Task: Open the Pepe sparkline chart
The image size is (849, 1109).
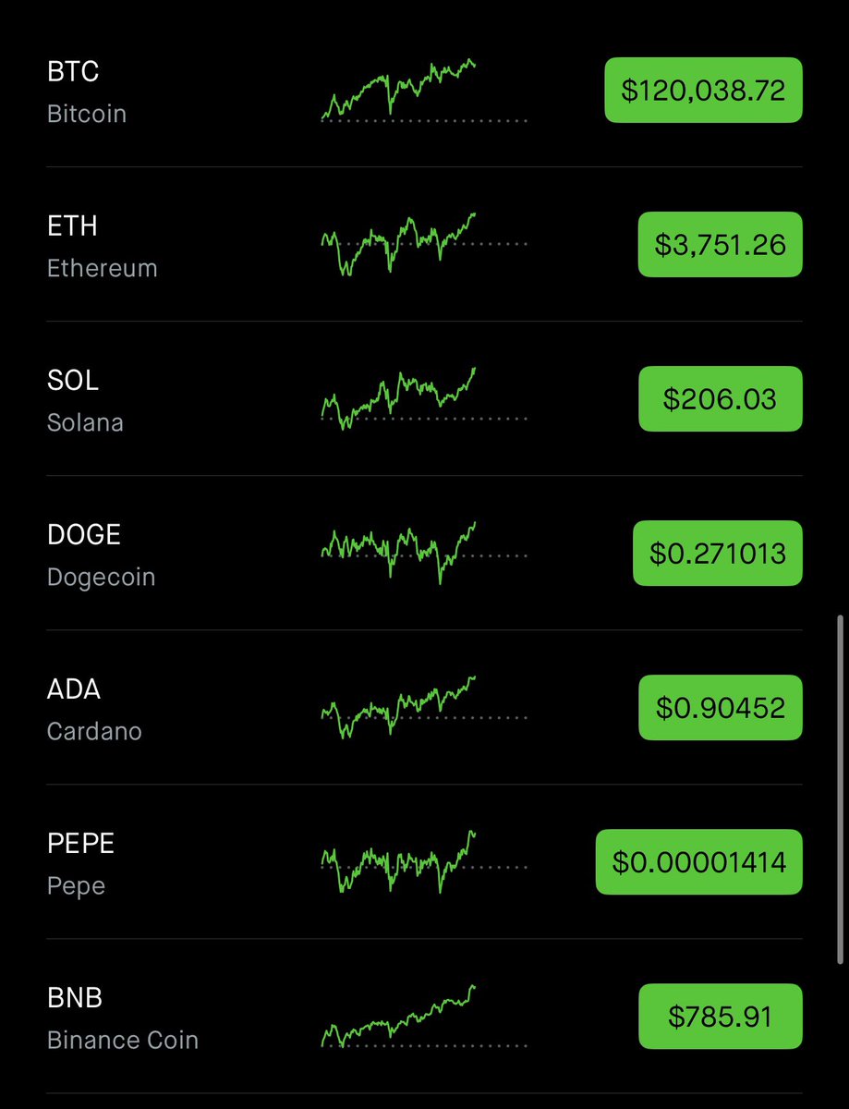Action: pos(424,862)
